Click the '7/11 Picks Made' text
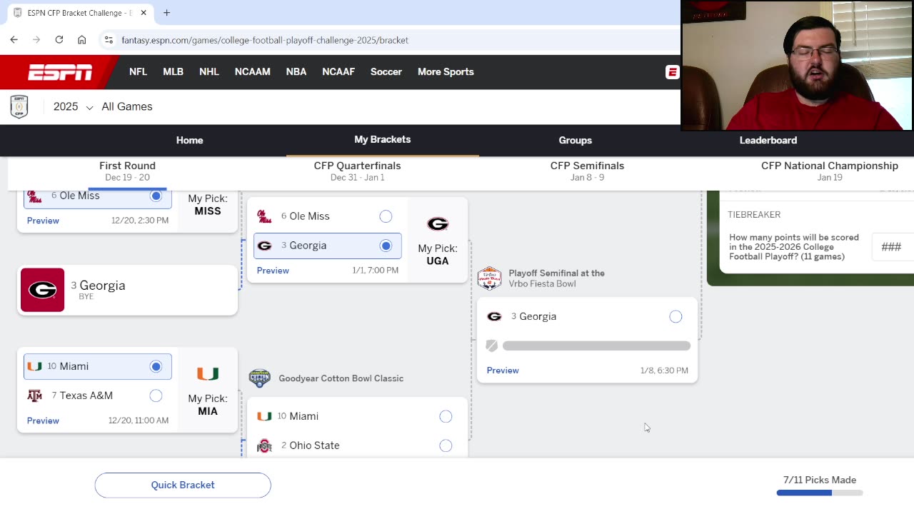Screen dimensions: 914x514 (x=820, y=480)
